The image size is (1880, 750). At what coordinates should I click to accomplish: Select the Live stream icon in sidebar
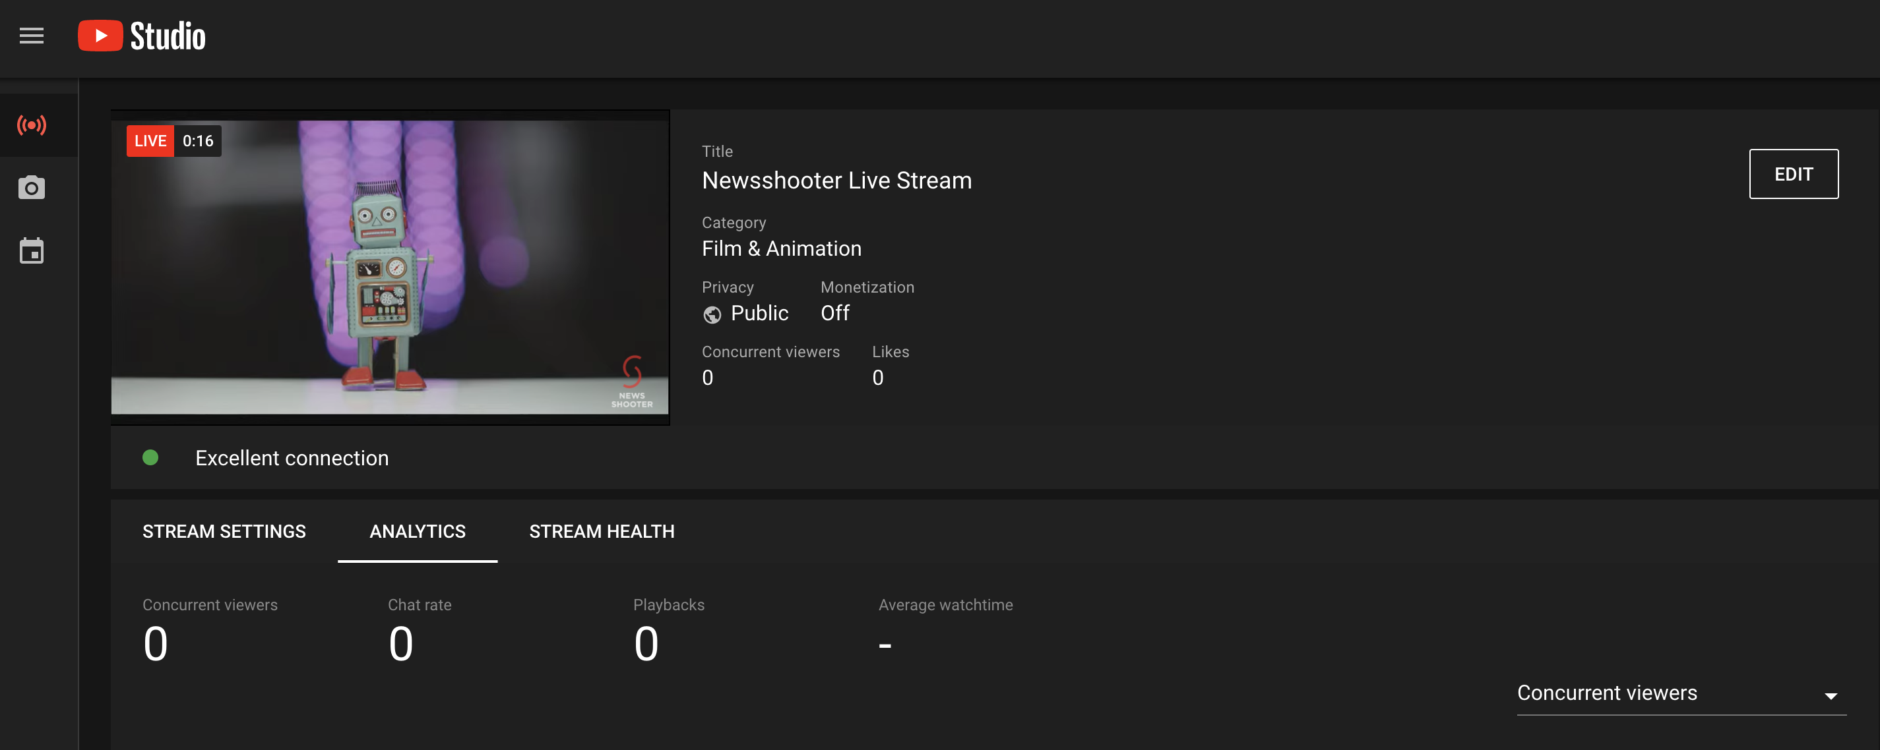coord(32,125)
